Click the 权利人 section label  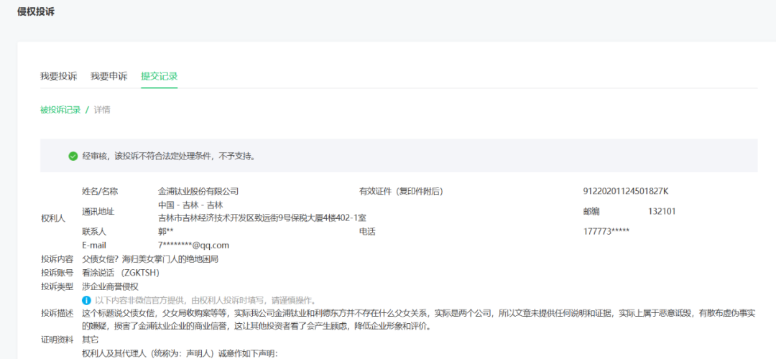[x=53, y=218]
